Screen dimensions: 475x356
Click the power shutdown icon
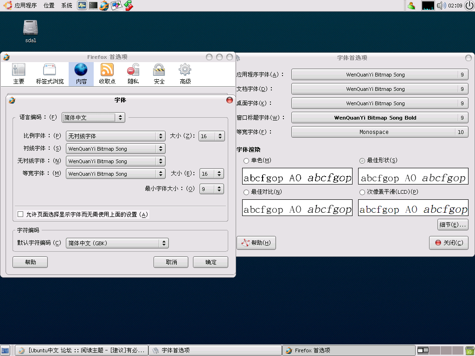coord(469,6)
